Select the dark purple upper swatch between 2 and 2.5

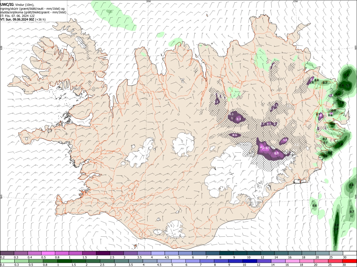point(103,253)
